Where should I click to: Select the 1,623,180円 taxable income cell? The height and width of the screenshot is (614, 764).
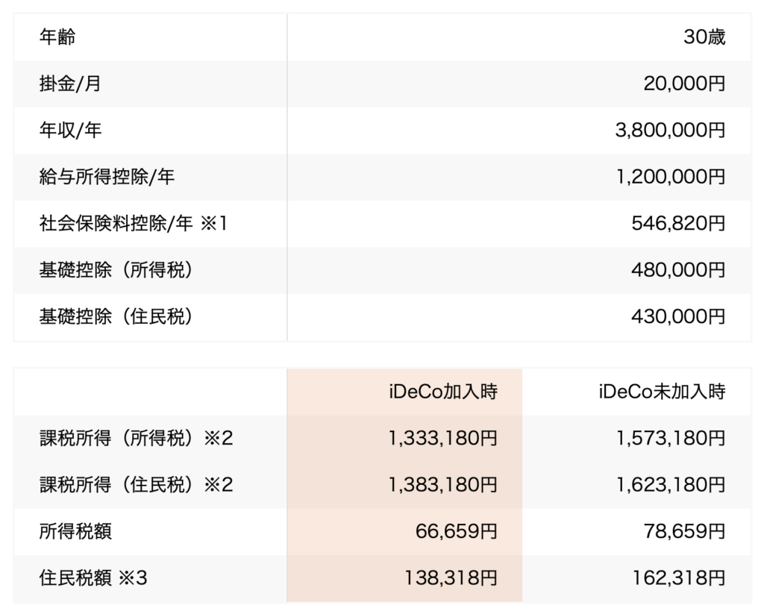[x=671, y=484]
